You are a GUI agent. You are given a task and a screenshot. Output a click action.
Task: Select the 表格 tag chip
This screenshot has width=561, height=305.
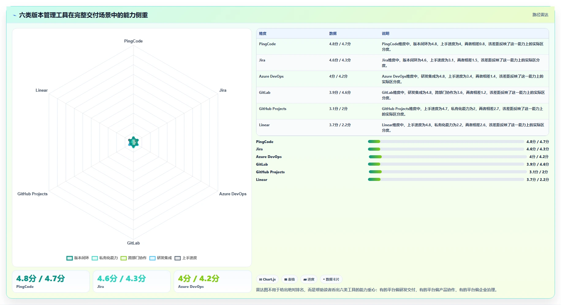point(290,279)
